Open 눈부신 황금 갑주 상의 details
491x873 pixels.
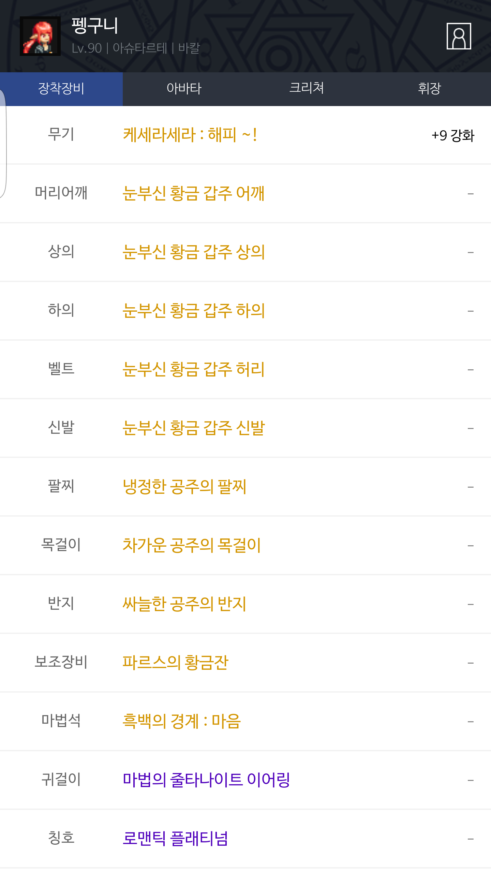tap(193, 252)
